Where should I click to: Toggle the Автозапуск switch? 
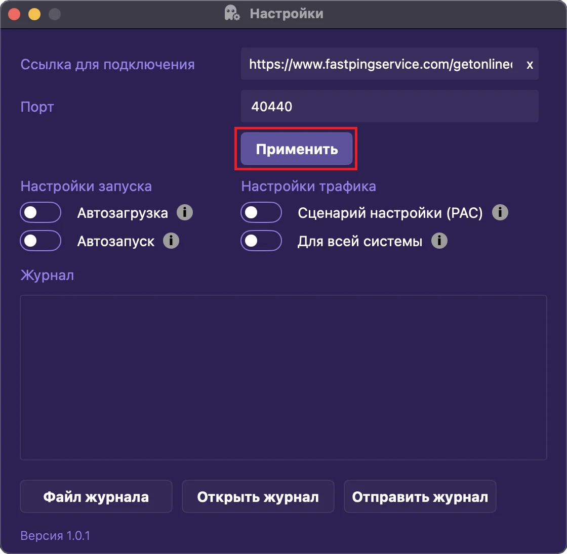pos(40,241)
